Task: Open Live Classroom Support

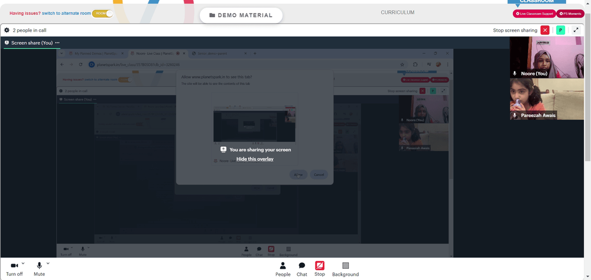Action: 534,14
